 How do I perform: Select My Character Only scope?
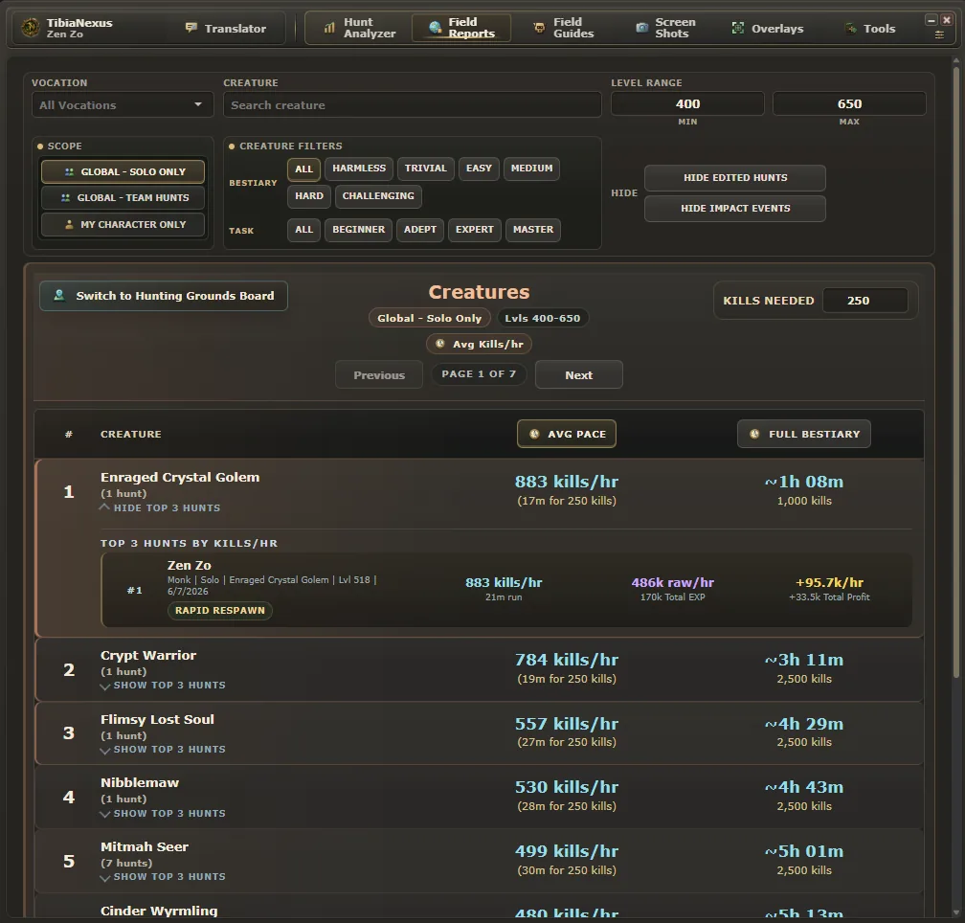point(123,225)
